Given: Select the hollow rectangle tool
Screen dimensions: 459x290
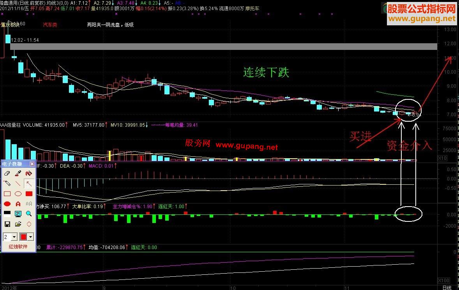Looking at the screenshot, I should pyautogui.click(x=7, y=194).
